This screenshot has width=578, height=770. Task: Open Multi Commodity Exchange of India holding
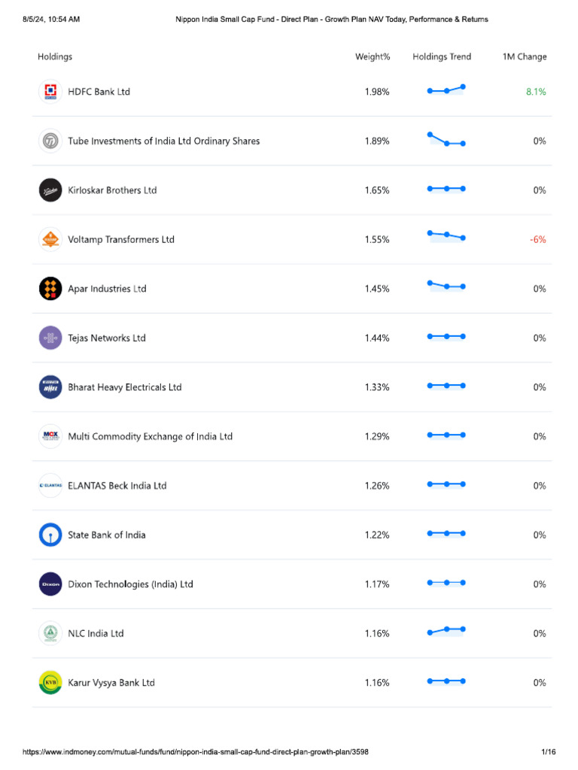pos(150,437)
